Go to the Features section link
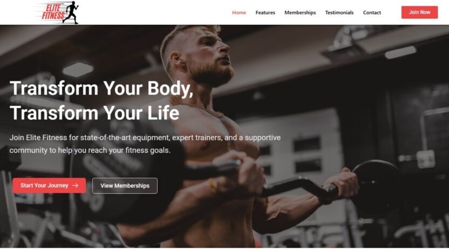Viewport: 449px width, 251px height. tap(265, 12)
